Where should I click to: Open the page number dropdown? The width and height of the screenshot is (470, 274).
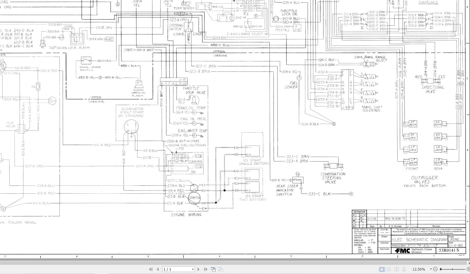(x=193, y=269)
